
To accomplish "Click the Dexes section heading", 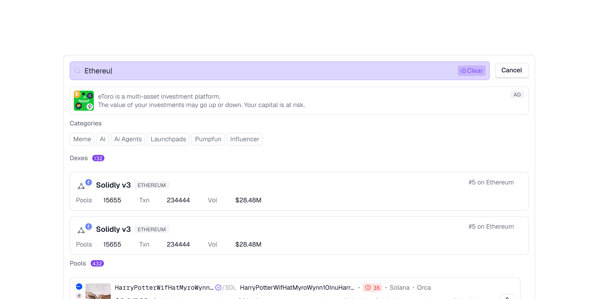I will [79, 158].
